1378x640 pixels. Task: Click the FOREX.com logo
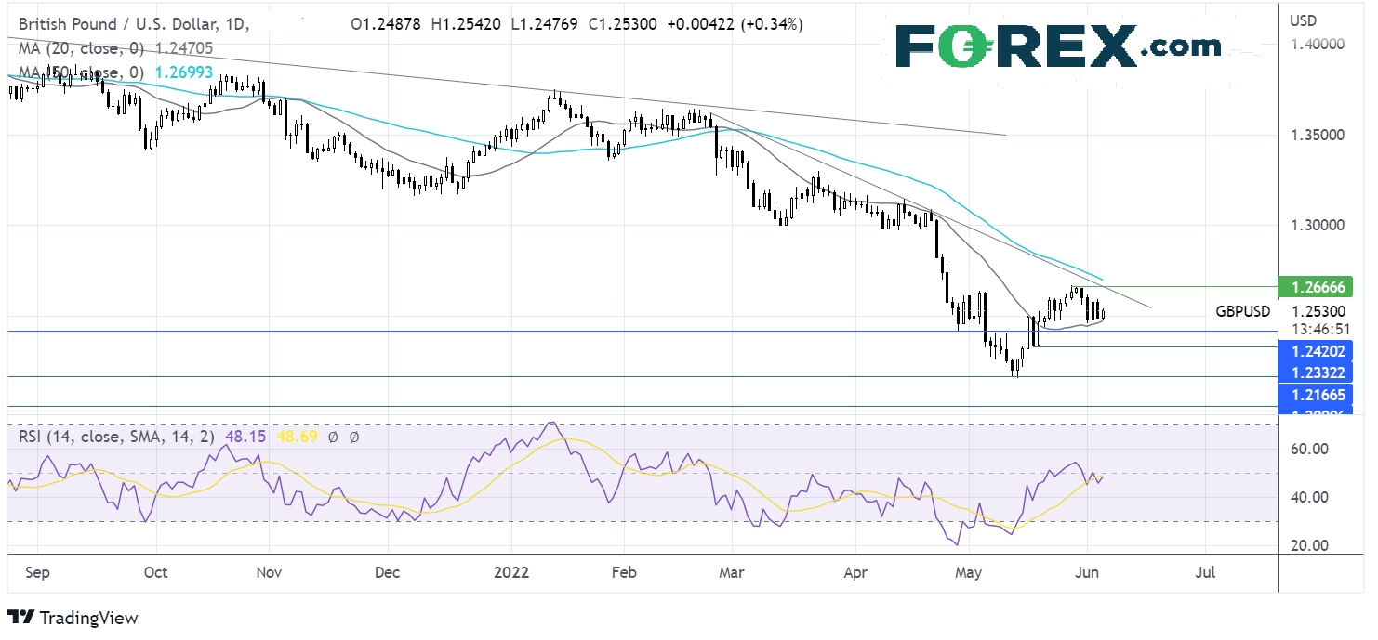[x=1058, y=46]
